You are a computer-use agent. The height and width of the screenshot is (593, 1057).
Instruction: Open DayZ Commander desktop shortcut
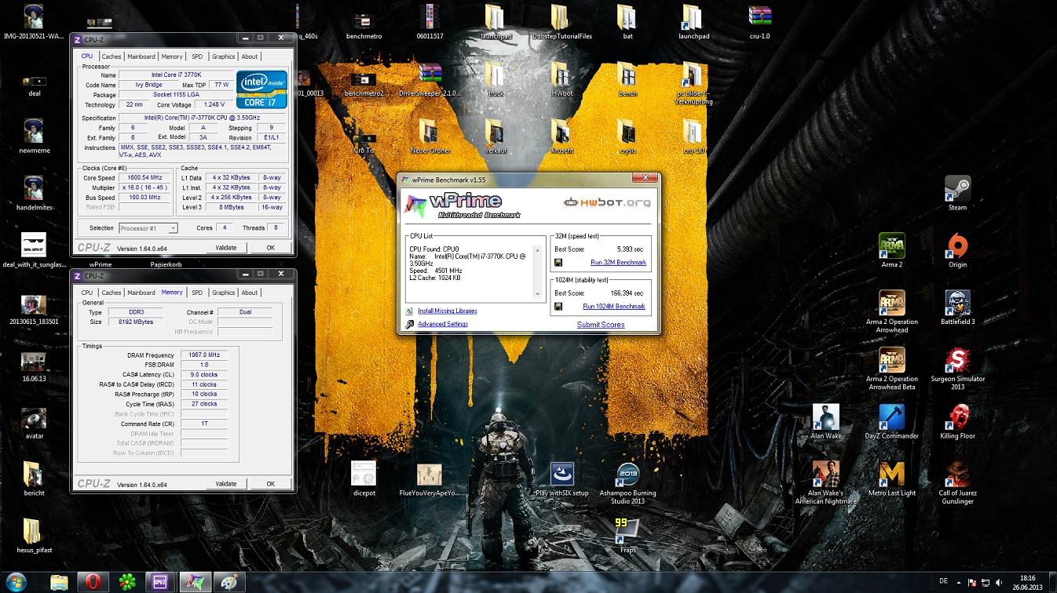coord(891,417)
